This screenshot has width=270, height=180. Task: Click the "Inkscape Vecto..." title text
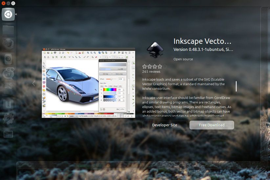(202, 41)
